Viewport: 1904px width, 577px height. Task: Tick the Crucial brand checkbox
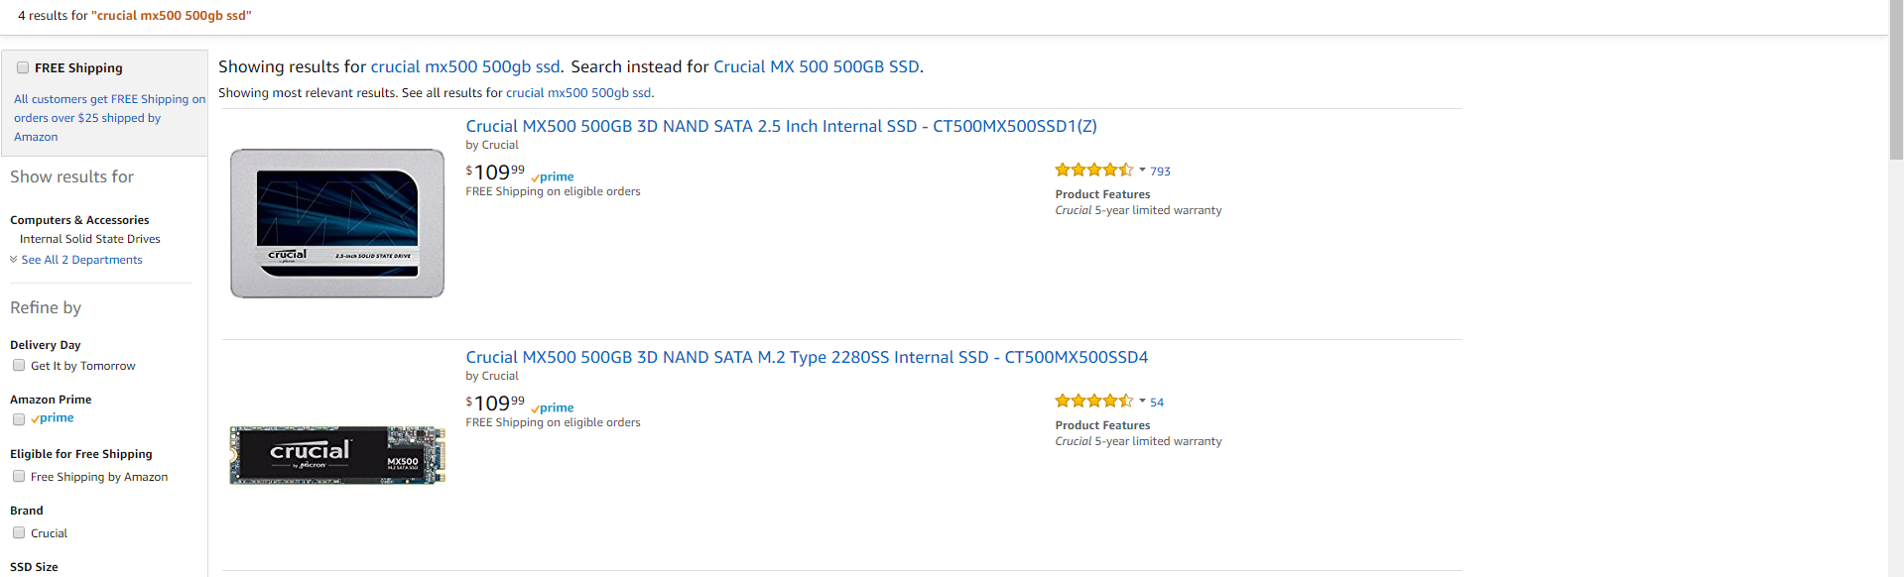pos(19,532)
